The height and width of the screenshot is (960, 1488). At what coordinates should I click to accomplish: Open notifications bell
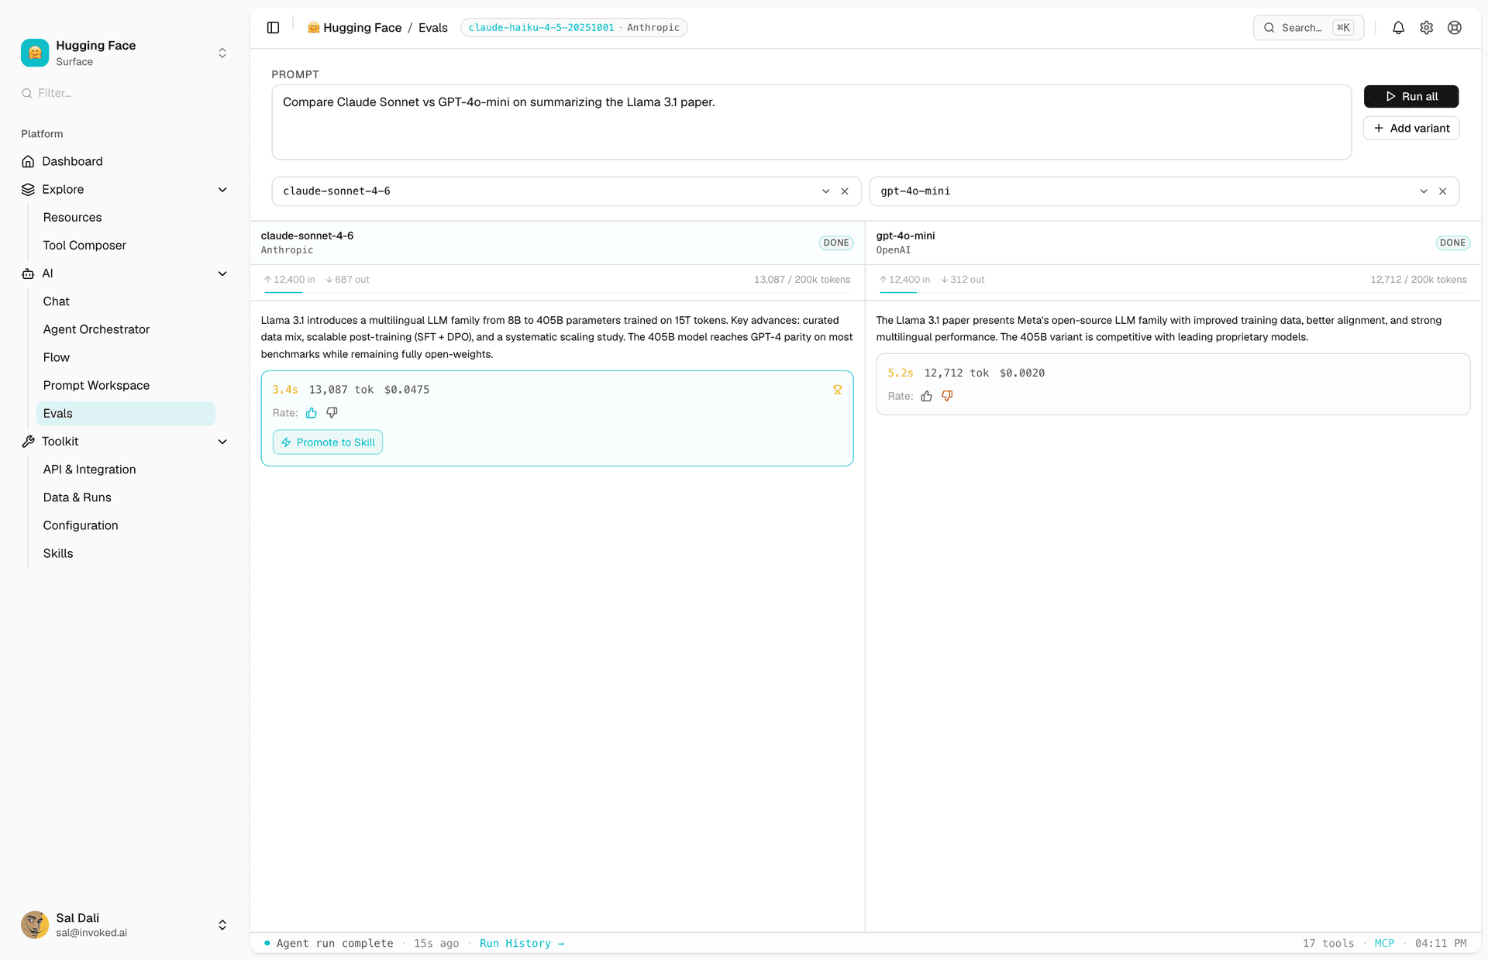click(1398, 28)
